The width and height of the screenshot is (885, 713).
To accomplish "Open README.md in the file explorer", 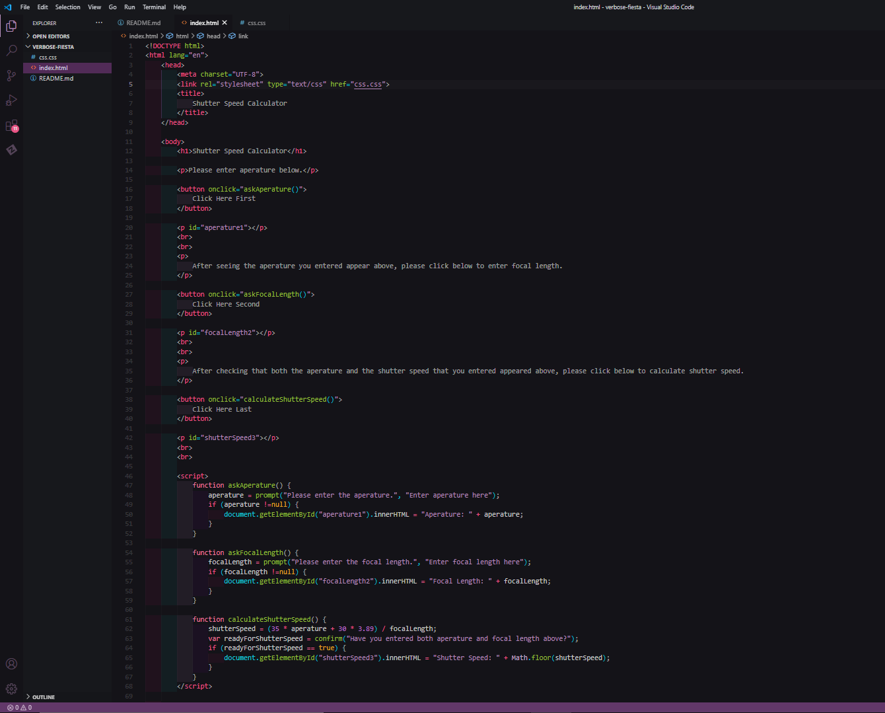I will [x=67, y=79].
